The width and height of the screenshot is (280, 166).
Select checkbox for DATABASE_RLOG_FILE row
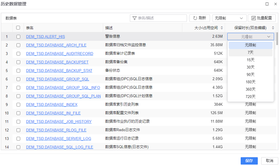click(19, 130)
